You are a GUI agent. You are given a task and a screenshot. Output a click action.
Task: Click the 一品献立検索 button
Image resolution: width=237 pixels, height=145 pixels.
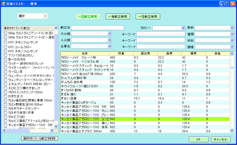click(88, 16)
